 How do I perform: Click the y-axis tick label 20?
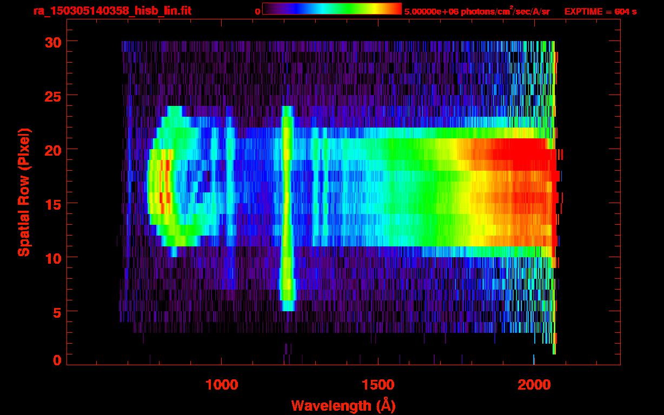[52, 150]
